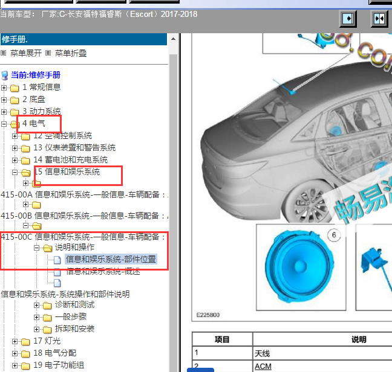Click the 天线 table cell
The height and width of the screenshot is (372, 392).
(x=322, y=353)
